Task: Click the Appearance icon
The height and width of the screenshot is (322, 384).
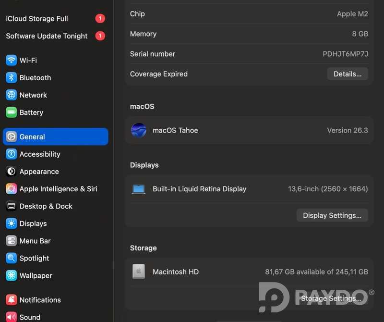Action: (x=11, y=172)
